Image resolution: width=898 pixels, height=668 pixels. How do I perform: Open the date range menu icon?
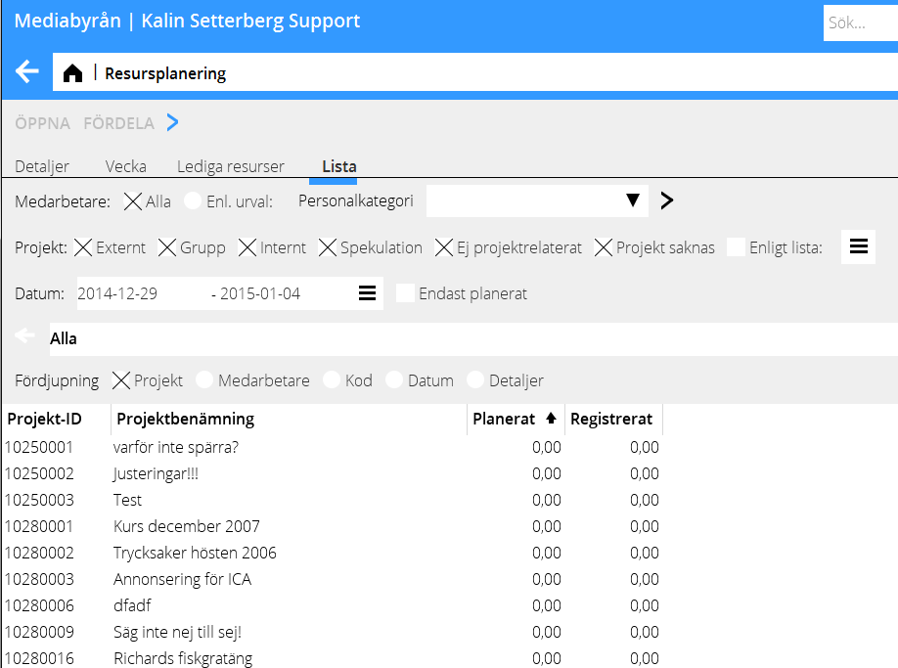click(x=367, y=293)
